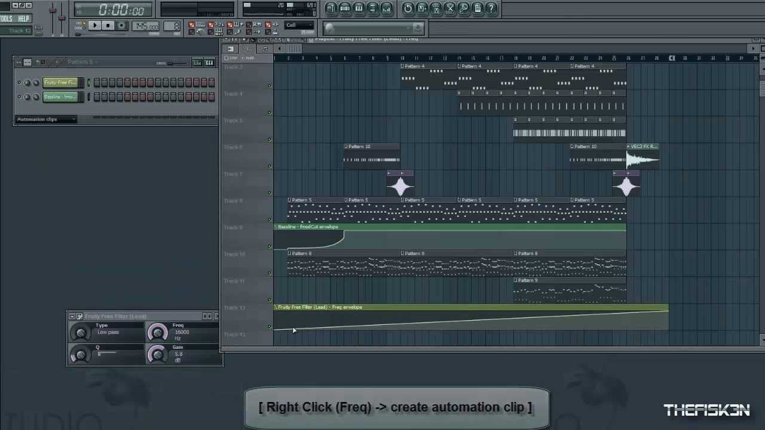This screenshot has width=765, height=430.
Task: Open the Piano Roll view icon
Action: click(359, 8)
